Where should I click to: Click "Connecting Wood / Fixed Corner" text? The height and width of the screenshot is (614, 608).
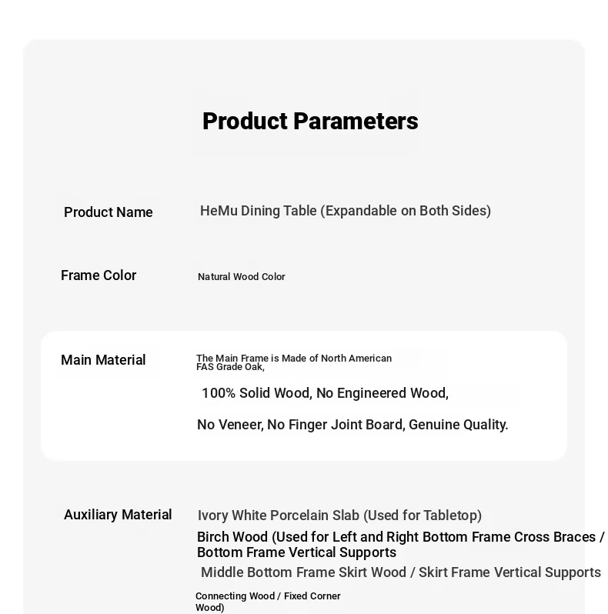(x=268, y=596)
